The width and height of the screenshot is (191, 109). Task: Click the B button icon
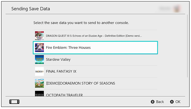(152, 102)
